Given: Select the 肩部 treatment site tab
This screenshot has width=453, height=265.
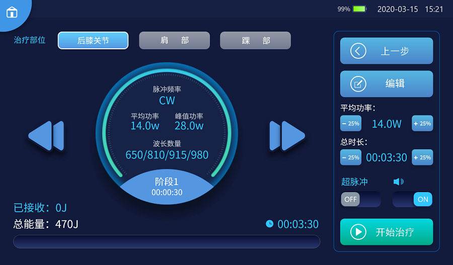Looking at the screenshot, I should click(174, 40).
